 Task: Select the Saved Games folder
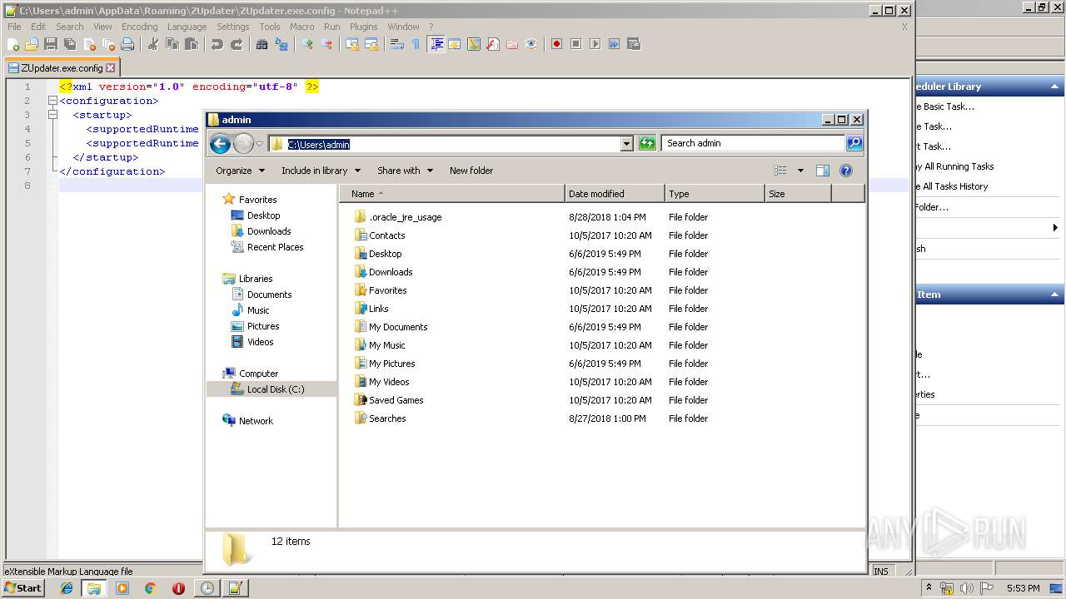(396, 400)
